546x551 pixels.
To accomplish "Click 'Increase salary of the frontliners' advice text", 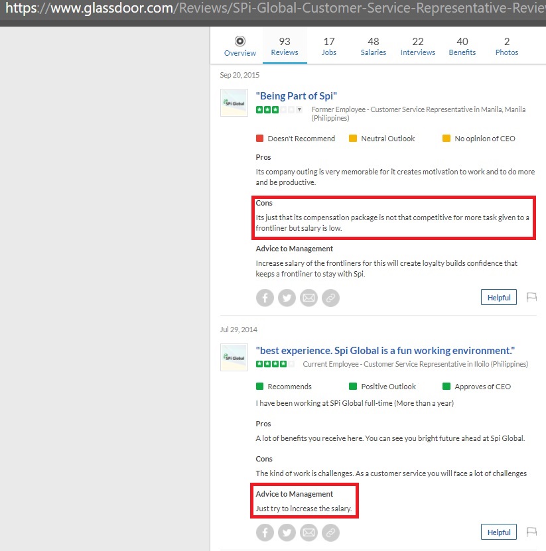I will 386,269.
